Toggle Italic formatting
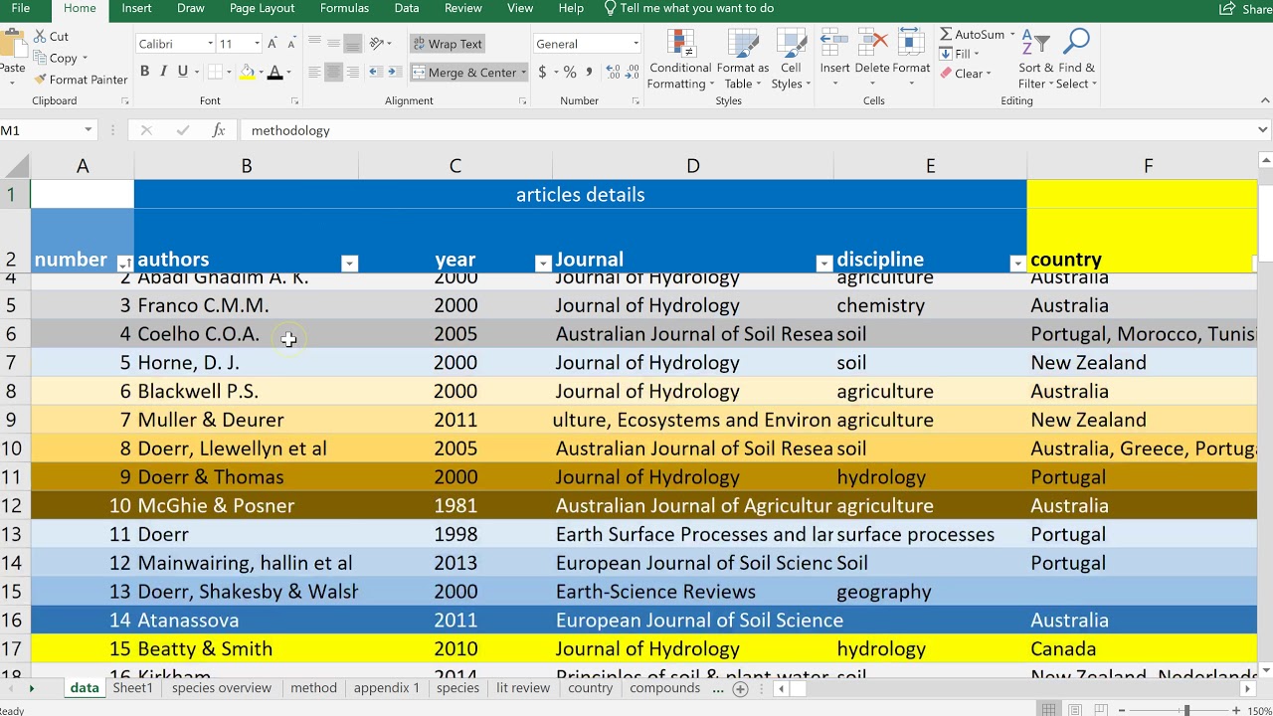 [163, 72]
